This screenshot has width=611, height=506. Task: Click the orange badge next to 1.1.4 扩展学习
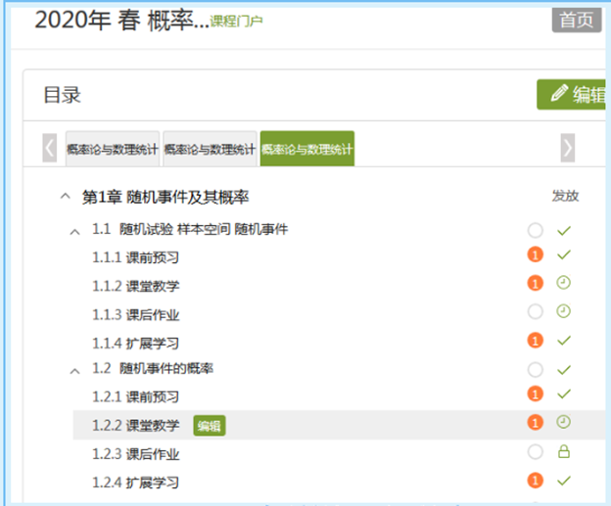[535, 341]
